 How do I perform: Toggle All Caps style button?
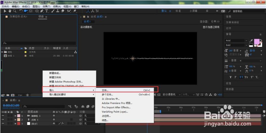point(241,77)
